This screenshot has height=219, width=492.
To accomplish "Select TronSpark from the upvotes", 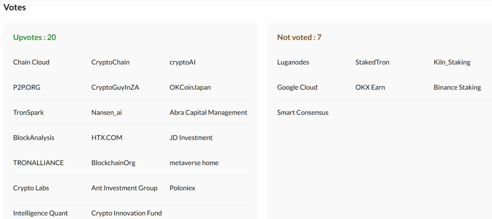I will 28,113.
